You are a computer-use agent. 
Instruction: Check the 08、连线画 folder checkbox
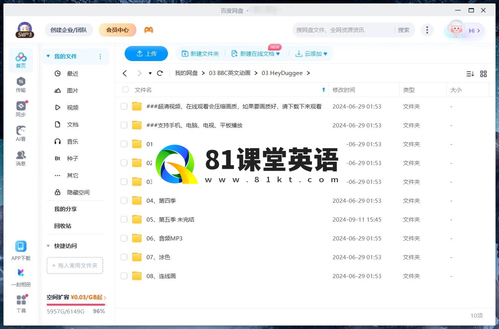124,276
